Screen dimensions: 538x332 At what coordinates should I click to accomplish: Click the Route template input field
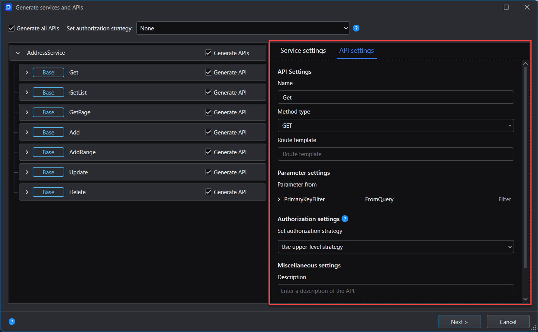point(396,154)
